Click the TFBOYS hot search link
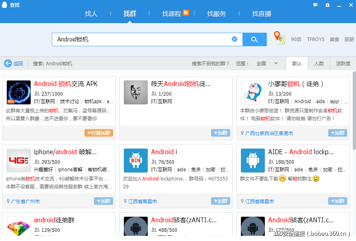 (315, 39)
